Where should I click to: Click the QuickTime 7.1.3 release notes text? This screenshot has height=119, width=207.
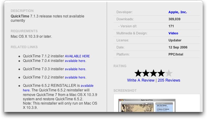tap(47, 18)
